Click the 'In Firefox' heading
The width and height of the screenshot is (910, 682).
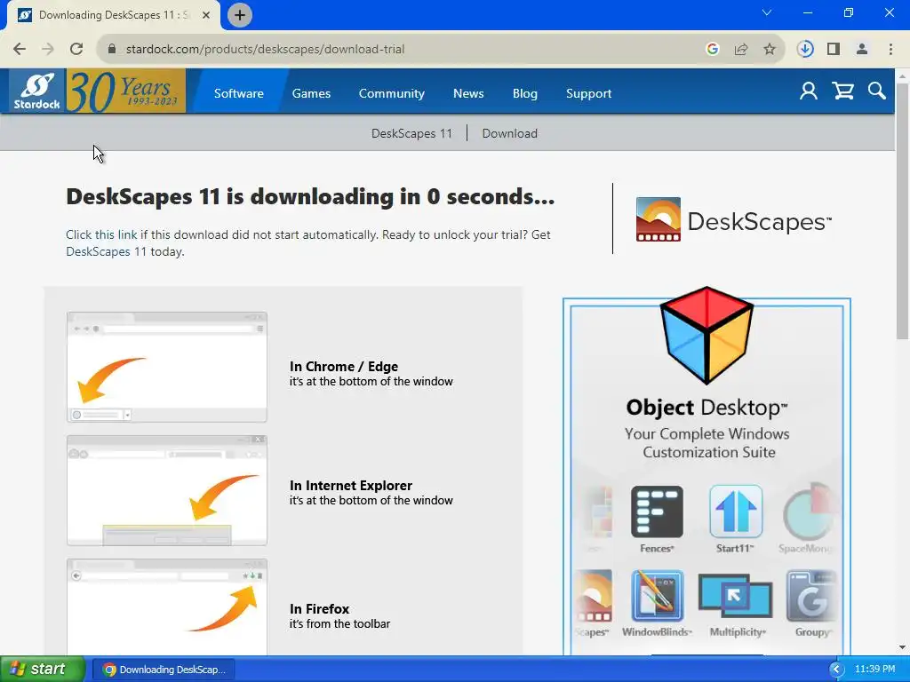(x=319, y=609)
